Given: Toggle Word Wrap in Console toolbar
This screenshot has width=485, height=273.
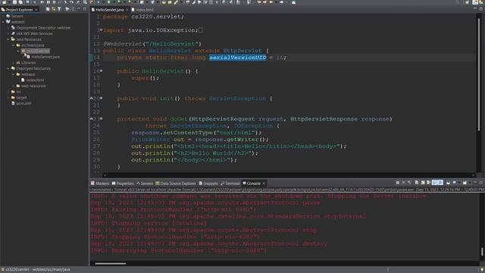Looking at the screenshot, I should 429,183.
